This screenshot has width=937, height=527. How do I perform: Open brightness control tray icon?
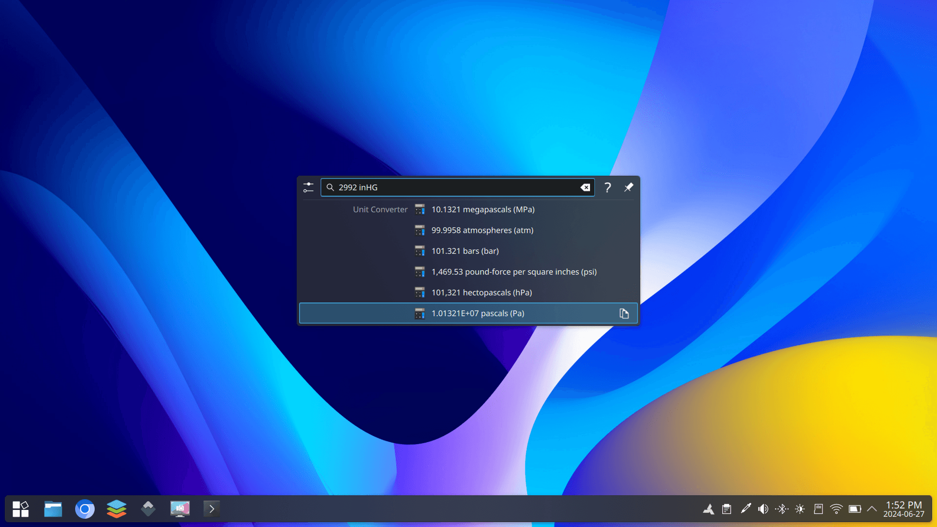click(800, 509)
